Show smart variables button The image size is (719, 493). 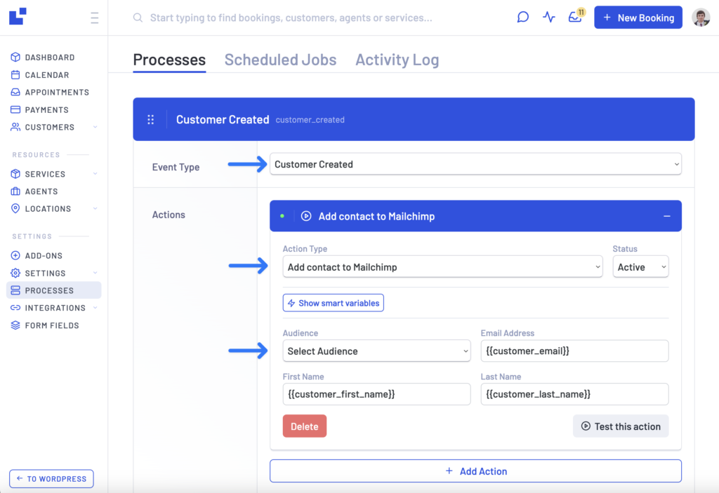(x=333, y=304)
